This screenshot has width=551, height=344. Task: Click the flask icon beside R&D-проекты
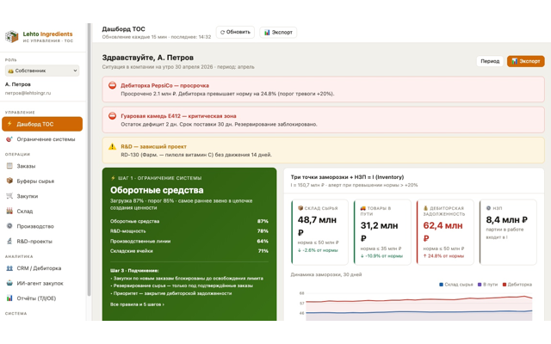click(x=9, y=241)
